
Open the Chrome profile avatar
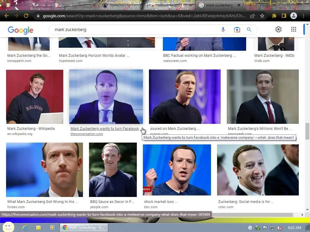point(294,16)
